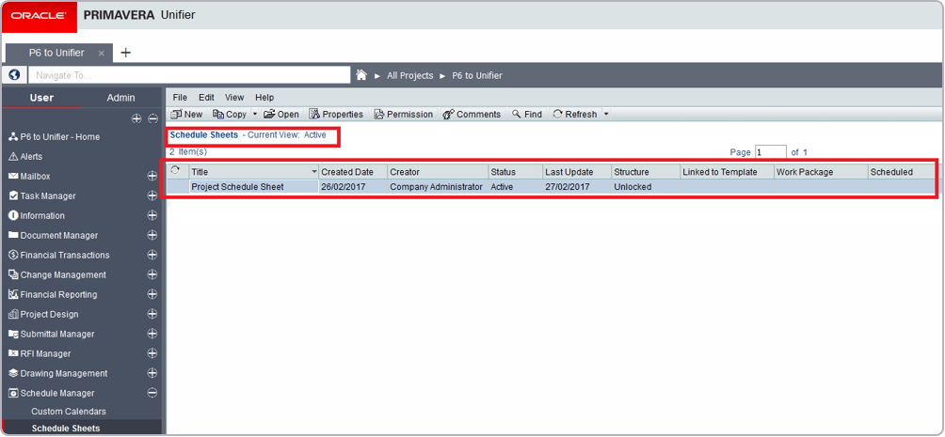Collapse all navigator nodes with minus icon
The image size is (945, 437).
(153, 119)
